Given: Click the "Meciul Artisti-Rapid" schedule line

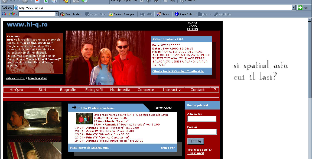Looking at the screenshot, I should pos(109,141).
